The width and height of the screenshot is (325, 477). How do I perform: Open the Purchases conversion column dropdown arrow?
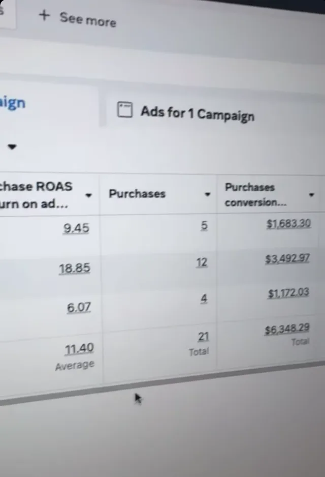tap(311, 195)
